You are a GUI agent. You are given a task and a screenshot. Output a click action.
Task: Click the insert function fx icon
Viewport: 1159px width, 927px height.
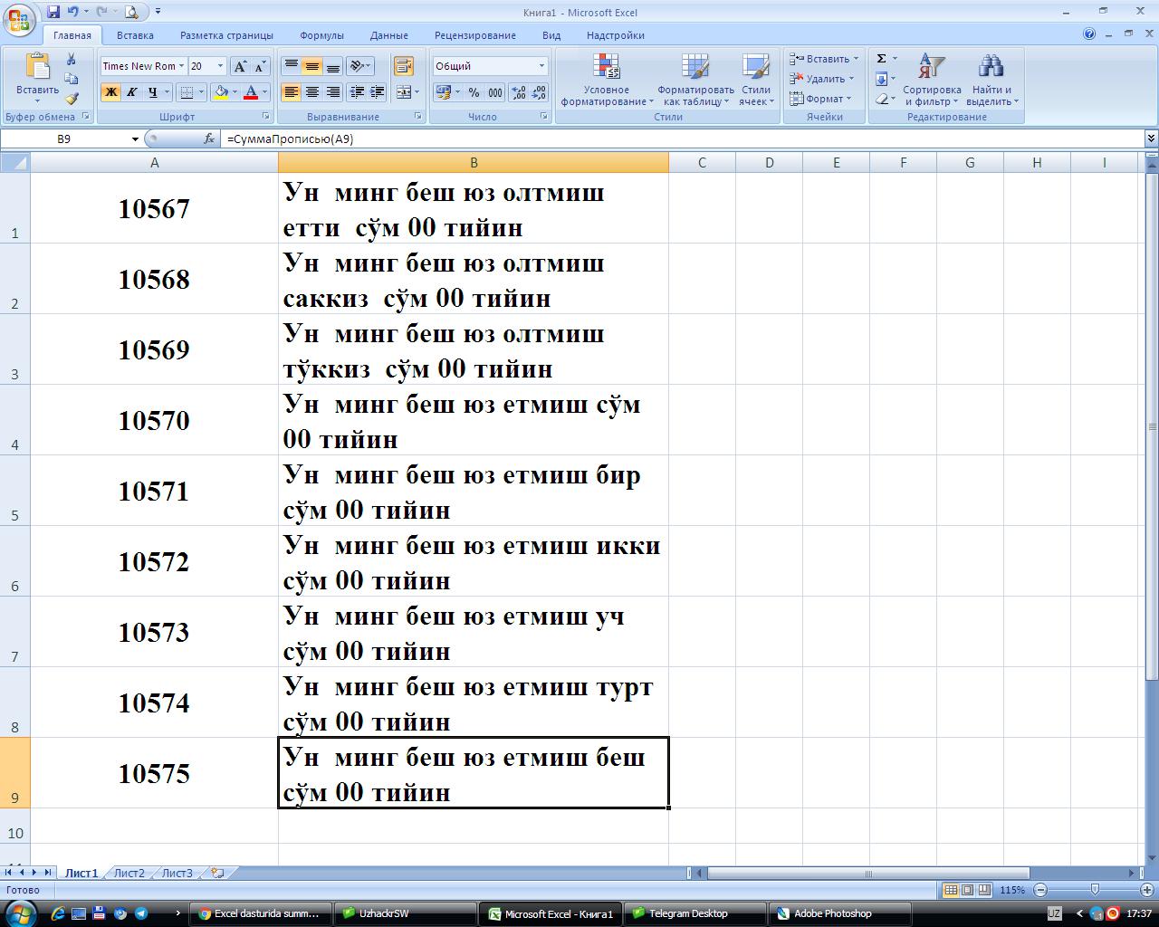[210, 139]
